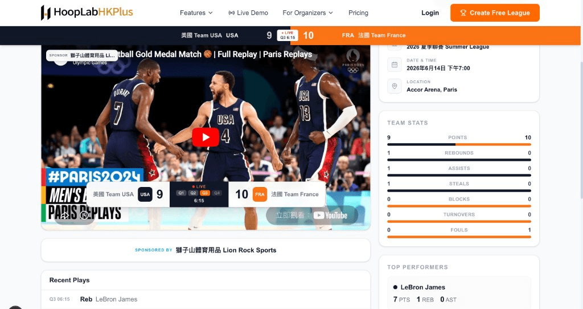This screenshot has width=583, height=309.
Task: Expand the For Organizers dropdown
Action: [x=307, y=13]
